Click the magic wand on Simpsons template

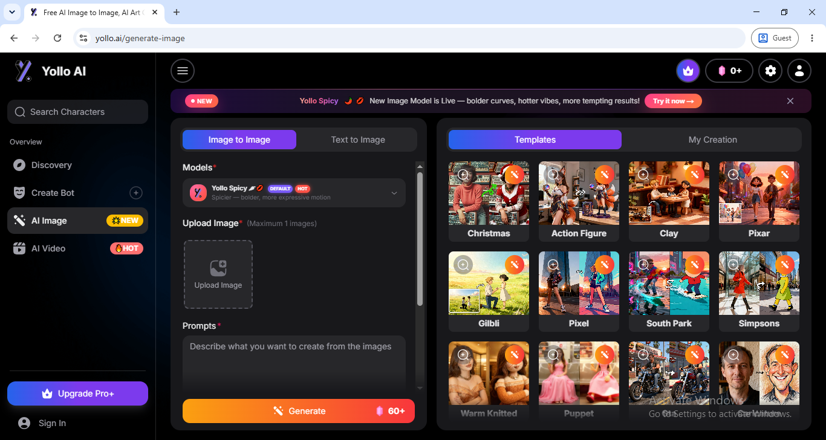784,265
